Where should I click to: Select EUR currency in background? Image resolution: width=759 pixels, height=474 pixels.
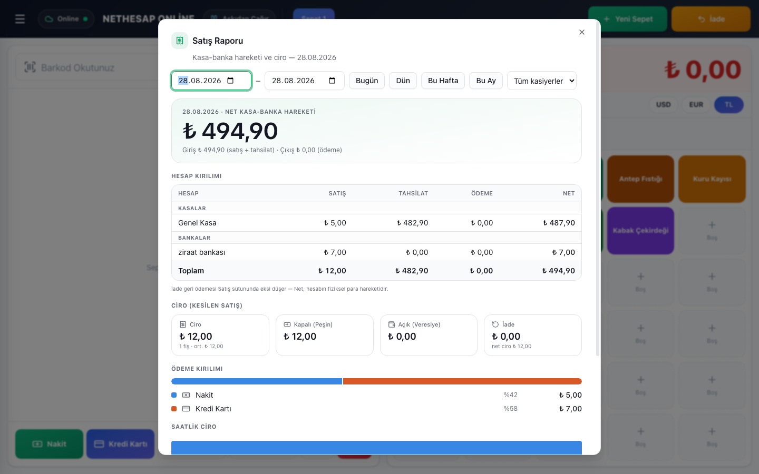click(x=696, y=104)
